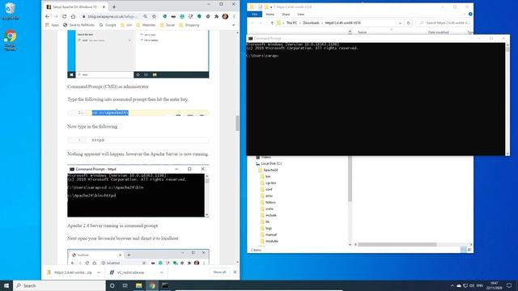The width and height of the screenshot is (518, 291).
Task: Click the cd c:\Apache24 code line
Action: click(138, 113)
